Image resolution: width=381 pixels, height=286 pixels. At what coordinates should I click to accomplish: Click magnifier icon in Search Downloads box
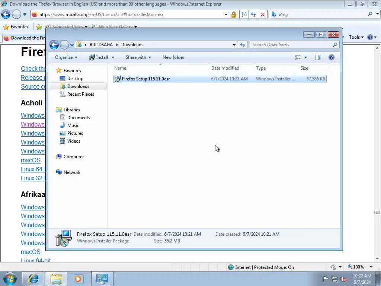(335, 45)
